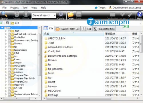Screen dimensions: 143x103
Task: Click Intel folder icon in file list
Action: click(x=46, y=73)
